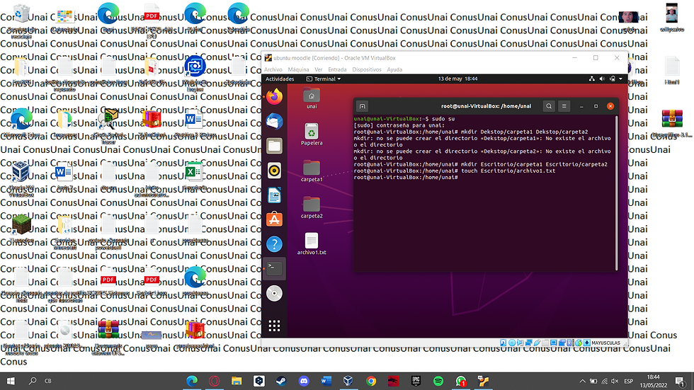Select the carpeta1 folder on Ubuntu desktop

pyautogui.click(x=312, y=171)
